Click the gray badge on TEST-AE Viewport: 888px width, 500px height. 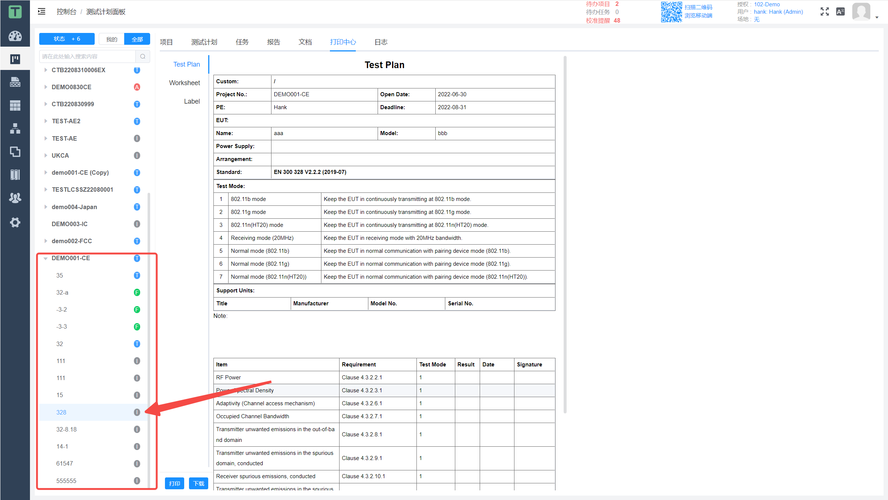(x=137, y=138)
